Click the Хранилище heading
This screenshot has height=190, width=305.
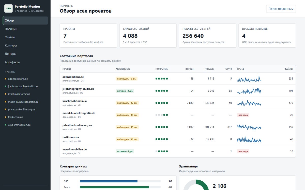188,166
